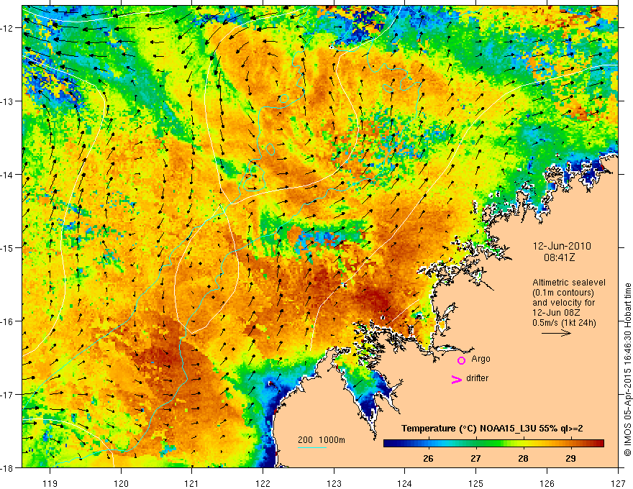Click the cyan 200 1000m bathymetry legend line
The width and height of the screenshot is (633, 489).
pos(312,447)
